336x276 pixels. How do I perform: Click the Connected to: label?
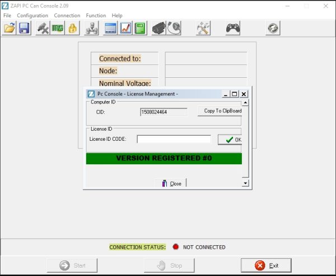120,59
